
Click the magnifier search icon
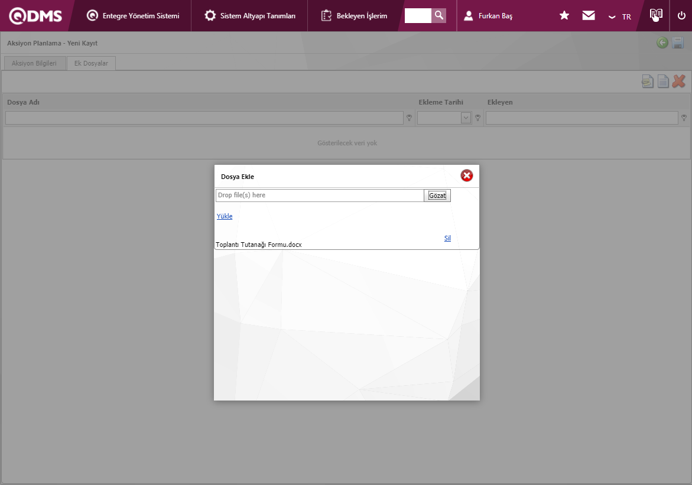click(x=438, y=15)
